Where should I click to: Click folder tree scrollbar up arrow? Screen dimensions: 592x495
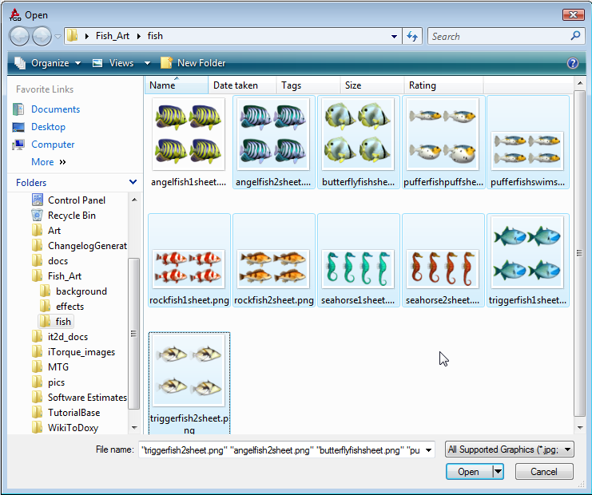(x=134, y=200)
